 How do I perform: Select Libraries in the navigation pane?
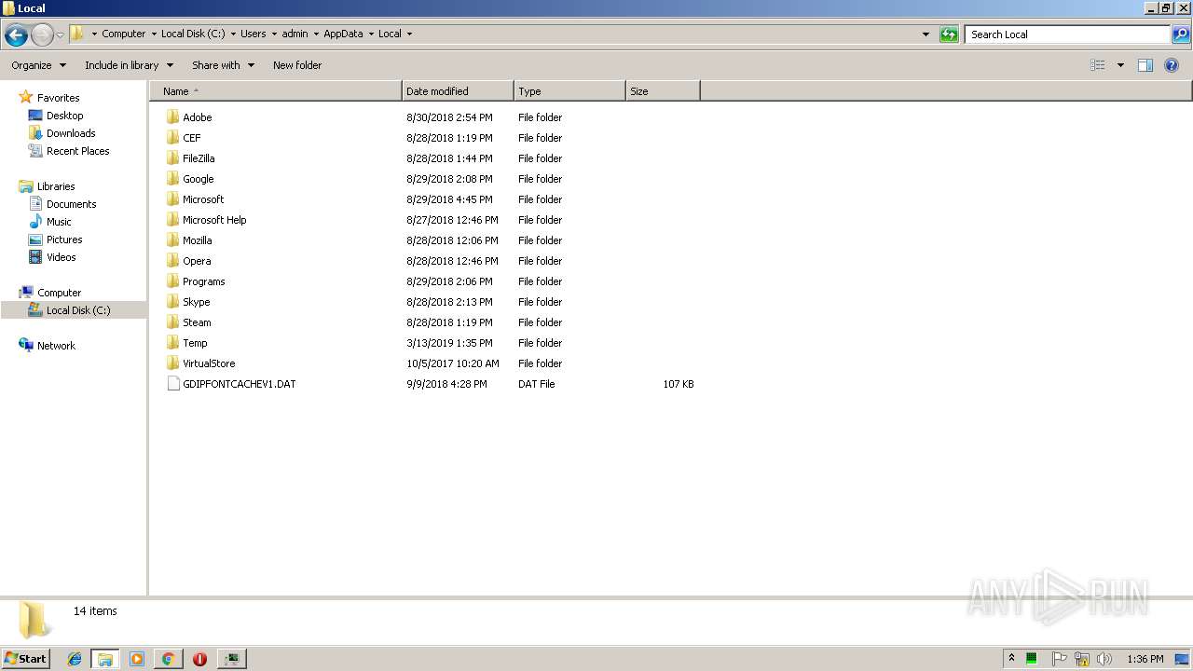pyautogui.click(x=56, y=186)
